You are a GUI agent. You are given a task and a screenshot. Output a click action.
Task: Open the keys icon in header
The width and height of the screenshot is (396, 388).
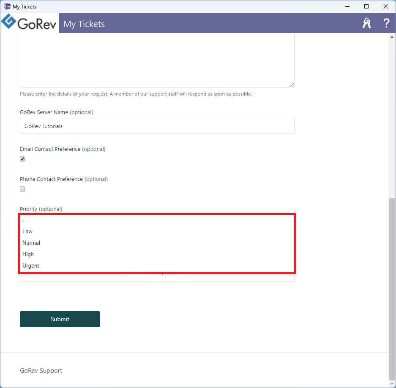point(367,23)
